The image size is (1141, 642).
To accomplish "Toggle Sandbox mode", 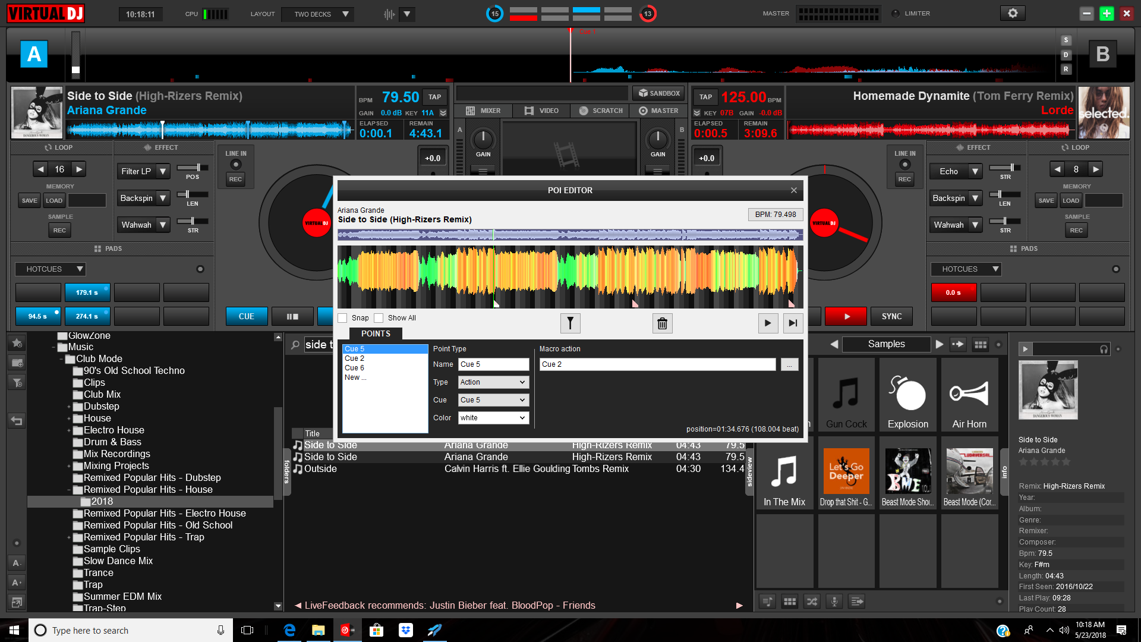I will point(658,93).
